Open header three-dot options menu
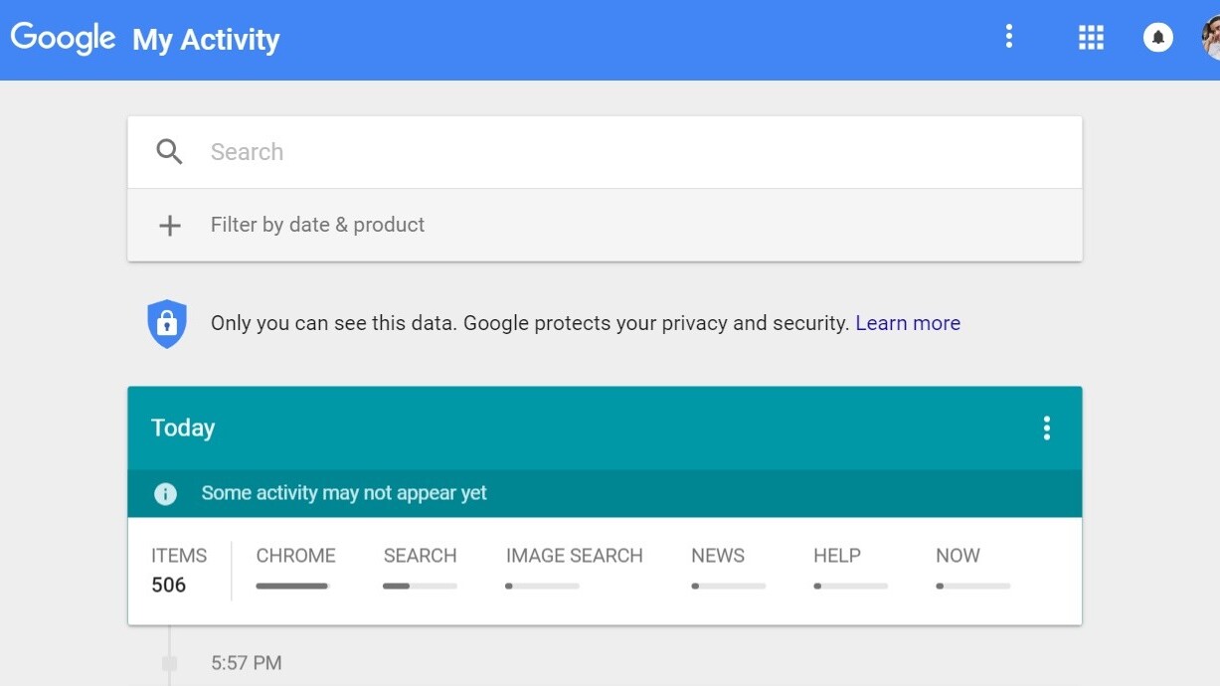Image resolution: width=1220 pixels, height=686 pixels. pos(1009,38)
